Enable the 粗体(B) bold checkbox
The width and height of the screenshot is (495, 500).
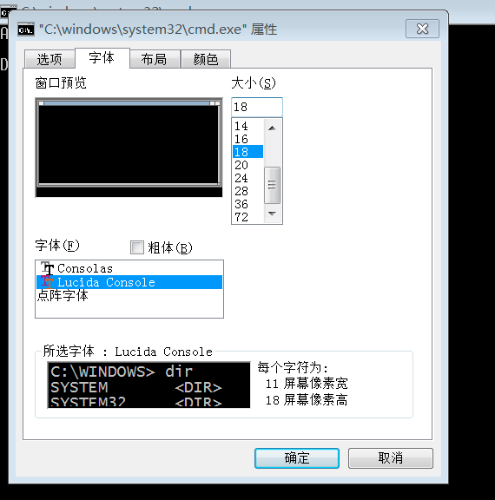click(137, 247)
